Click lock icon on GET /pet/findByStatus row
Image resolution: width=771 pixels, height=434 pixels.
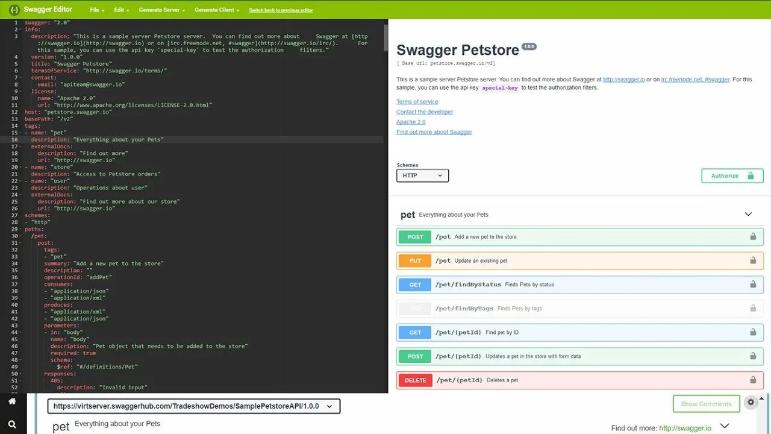(753, 285)
